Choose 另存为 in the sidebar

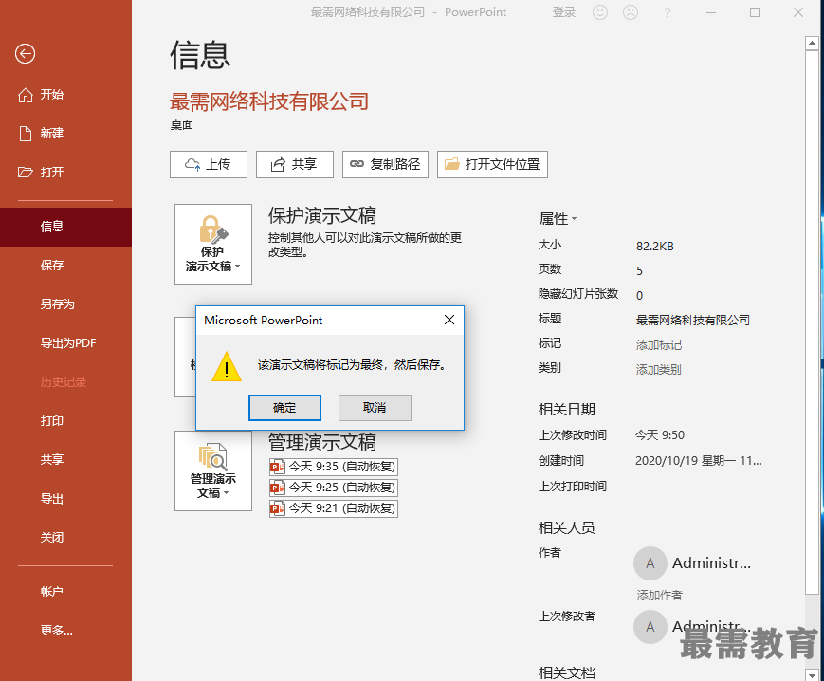57,304
